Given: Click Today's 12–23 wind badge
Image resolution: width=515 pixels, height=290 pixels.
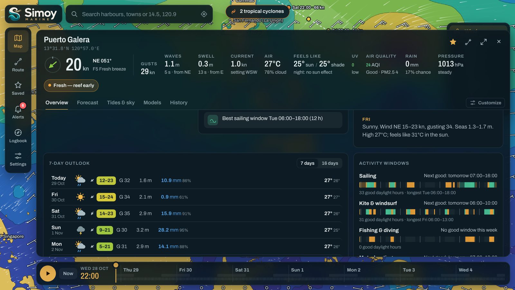Looking at the screenshot, I should [106, 180].
